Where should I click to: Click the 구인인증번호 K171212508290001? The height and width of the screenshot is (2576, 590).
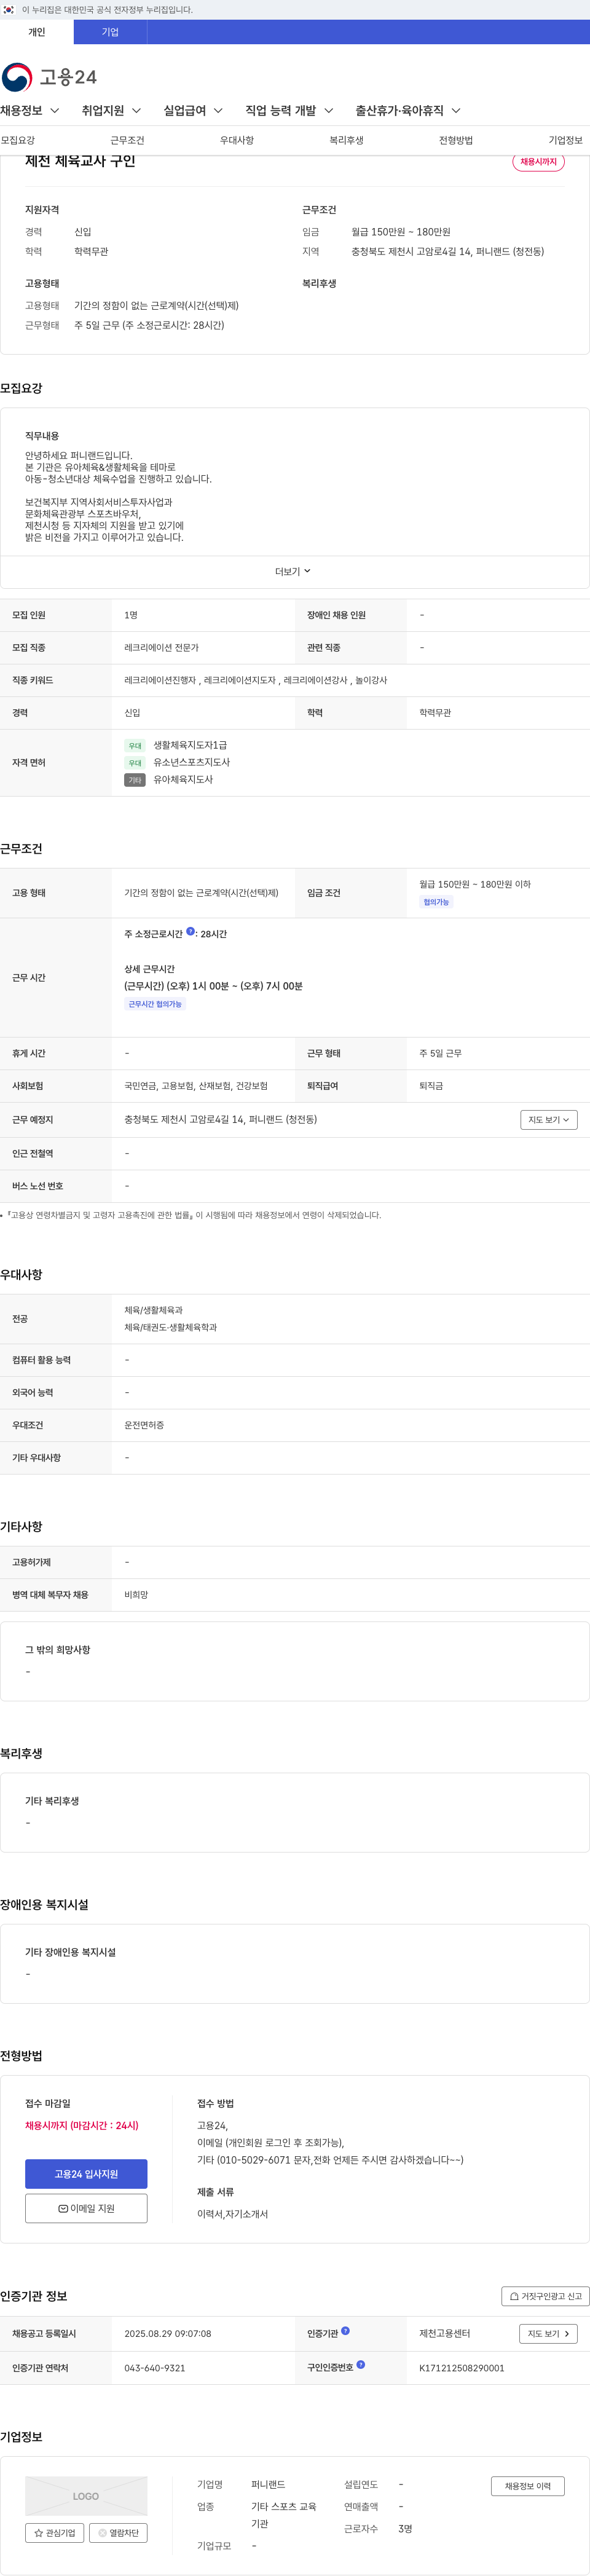click(462, 2367)
